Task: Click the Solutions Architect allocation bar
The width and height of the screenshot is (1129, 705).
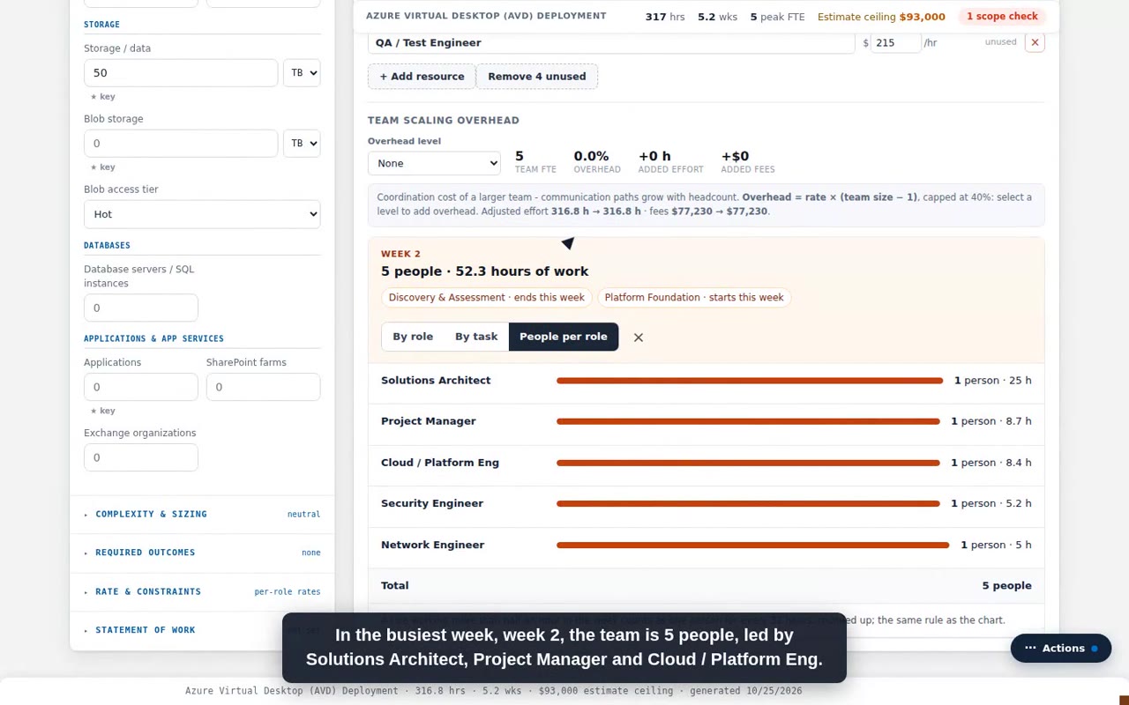Action: 750,381
